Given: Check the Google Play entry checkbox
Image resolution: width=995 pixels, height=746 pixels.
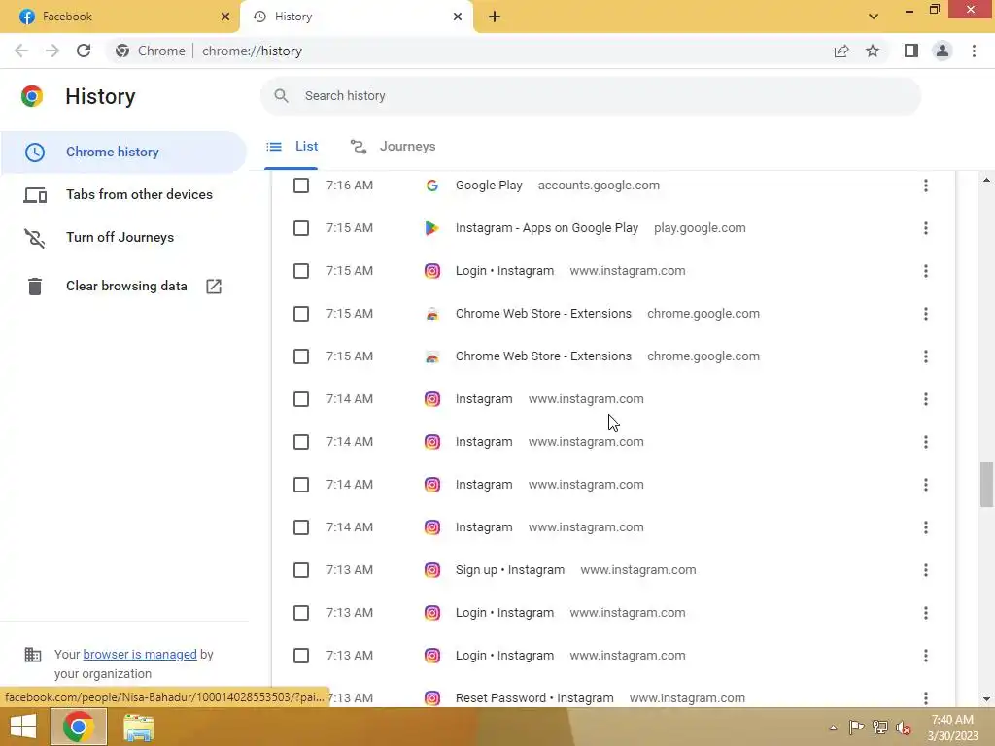Looking at the screenshot, I should tap(301, 186).
